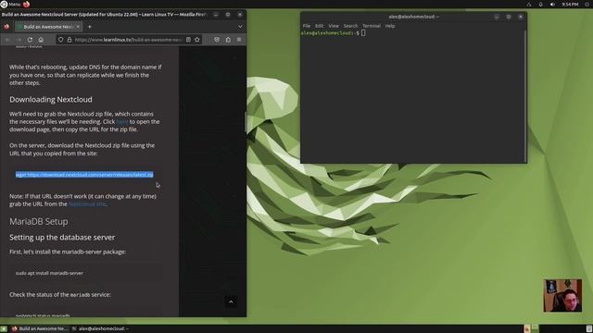593x333 pixels.
Task: Open the Pocket save icon in Firefox
Action: pos(217,40)
